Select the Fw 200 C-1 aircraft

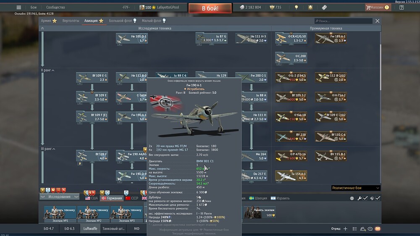(251, 78)
